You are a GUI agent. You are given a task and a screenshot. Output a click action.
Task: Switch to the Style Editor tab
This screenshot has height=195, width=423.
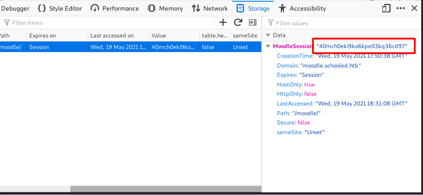60,8
